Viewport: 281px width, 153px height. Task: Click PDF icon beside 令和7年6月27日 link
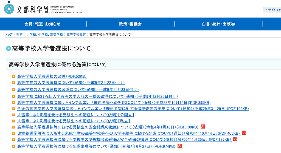(x=179, y=146)
